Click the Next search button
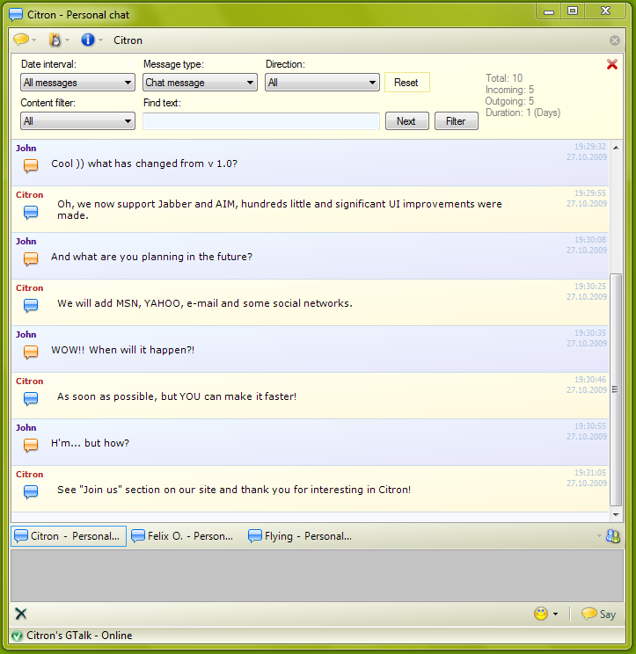The width and height of the screenshot is (636, 654). [406, 121]
